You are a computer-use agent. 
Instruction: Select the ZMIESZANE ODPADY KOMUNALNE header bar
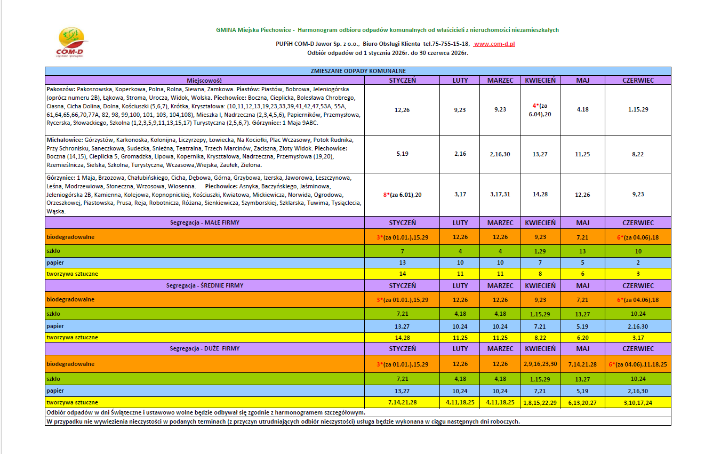tap(358, 71)
